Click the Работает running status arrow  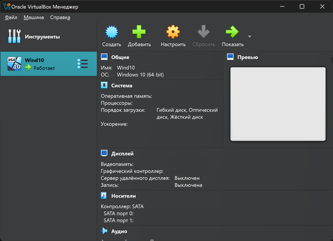pyautogui.click(x=28, y=67)
